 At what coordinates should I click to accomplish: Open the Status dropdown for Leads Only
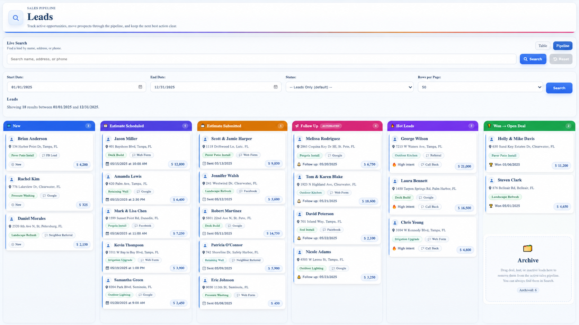349,87
